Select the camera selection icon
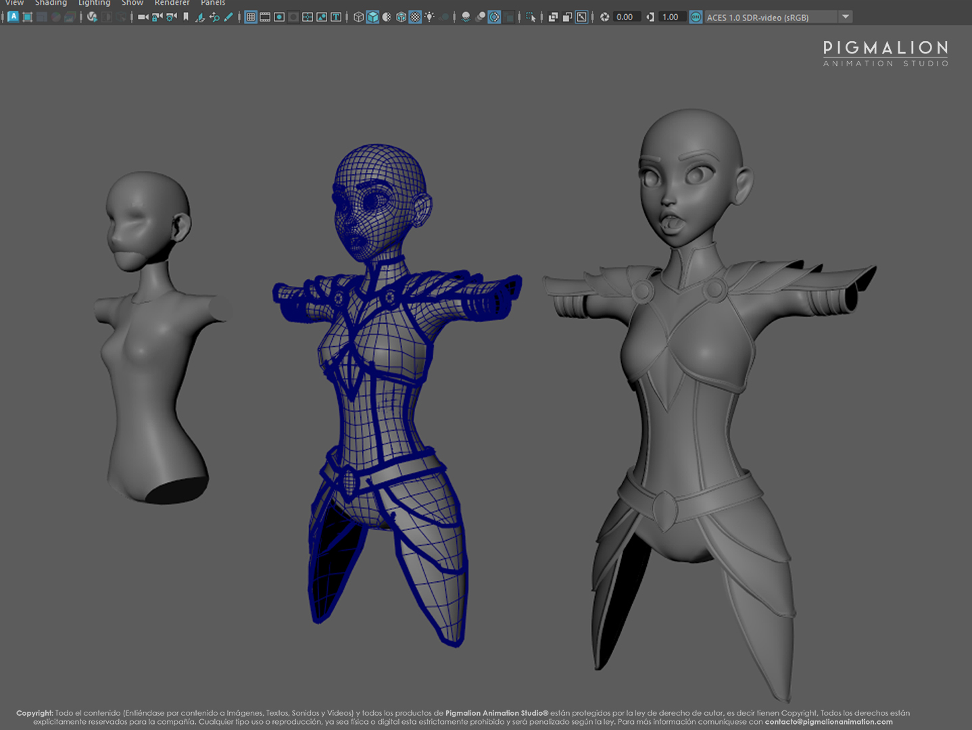 point(142,17)
